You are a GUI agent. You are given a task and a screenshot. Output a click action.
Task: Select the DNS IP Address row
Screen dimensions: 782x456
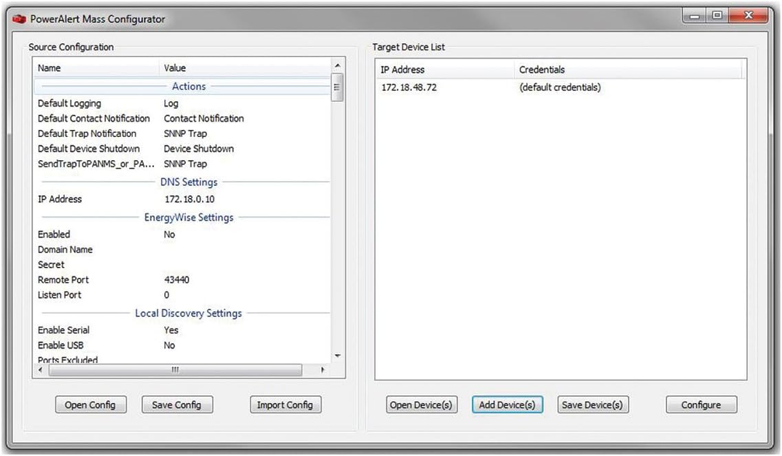[x=182, y=199]
